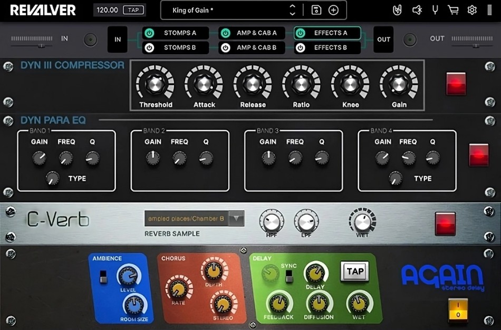Add a new preset with the plus icon
Viewport: 501px width, 330px height.
pyautogui.click(x=333, y=10)
